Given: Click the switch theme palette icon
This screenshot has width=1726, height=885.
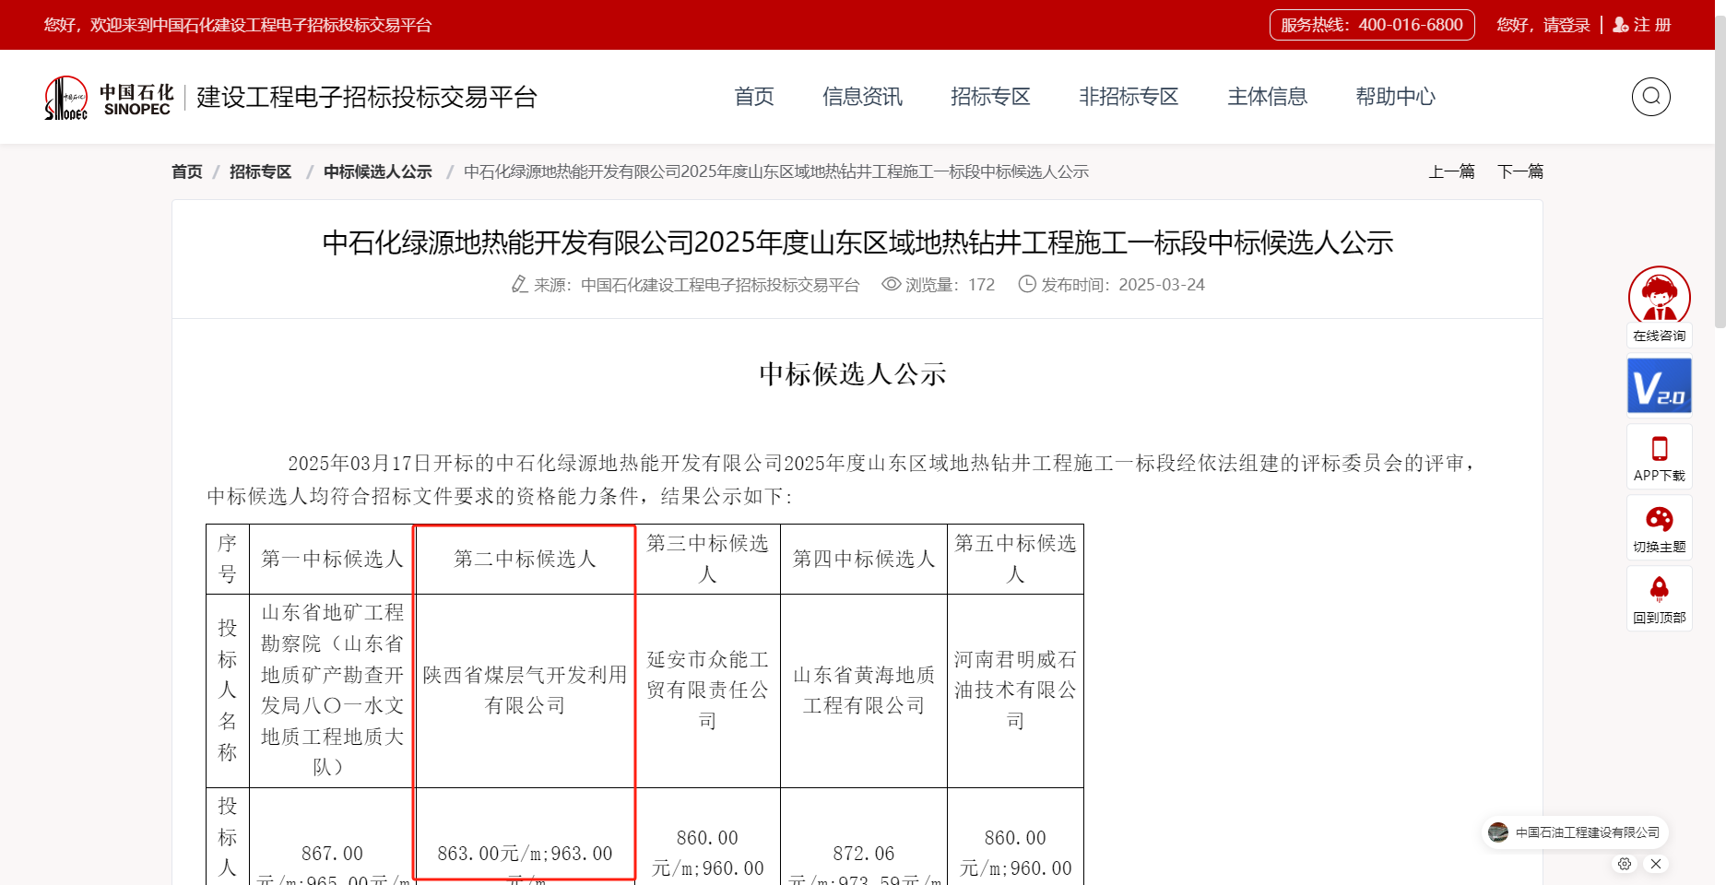Looking at the screenshot, I should [x=1659, y=519].
